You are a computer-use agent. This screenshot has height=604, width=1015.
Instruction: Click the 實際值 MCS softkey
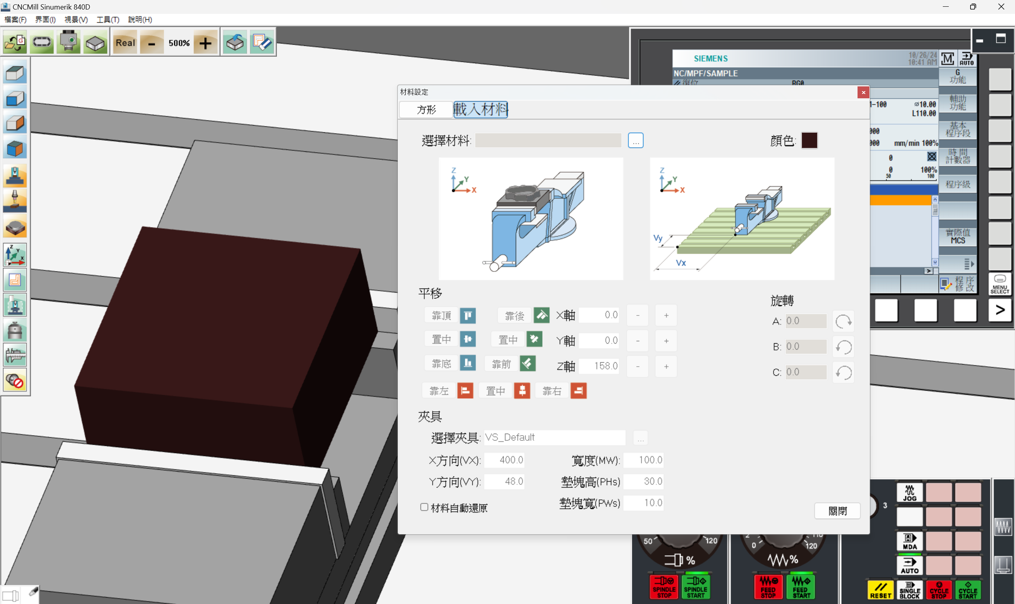(957, 237)
